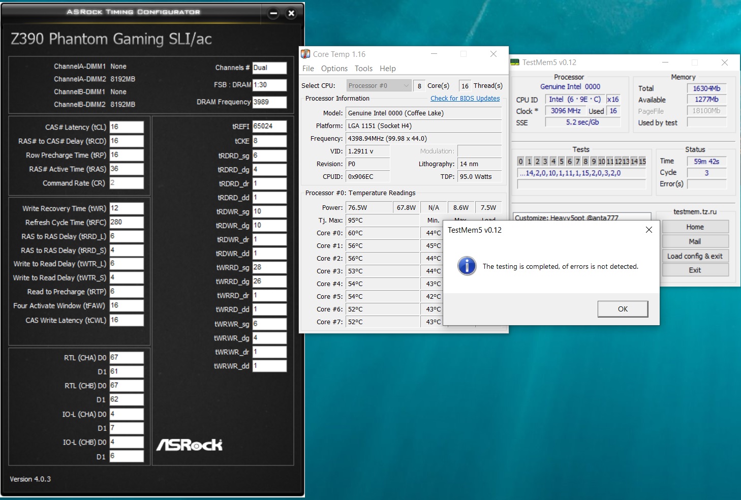Image resolution: width=741 pixels, height=500 pixels.
Task: Click the RTL (CHB) D0 field
Action: pyautogui.click(x=127, y=385)
